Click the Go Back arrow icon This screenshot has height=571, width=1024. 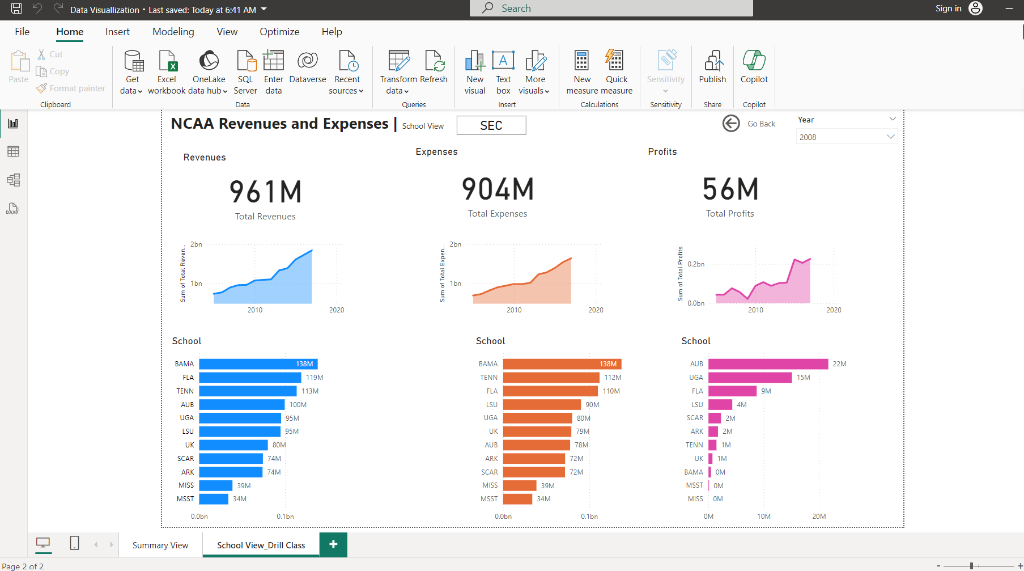click(x=731, y=123)
